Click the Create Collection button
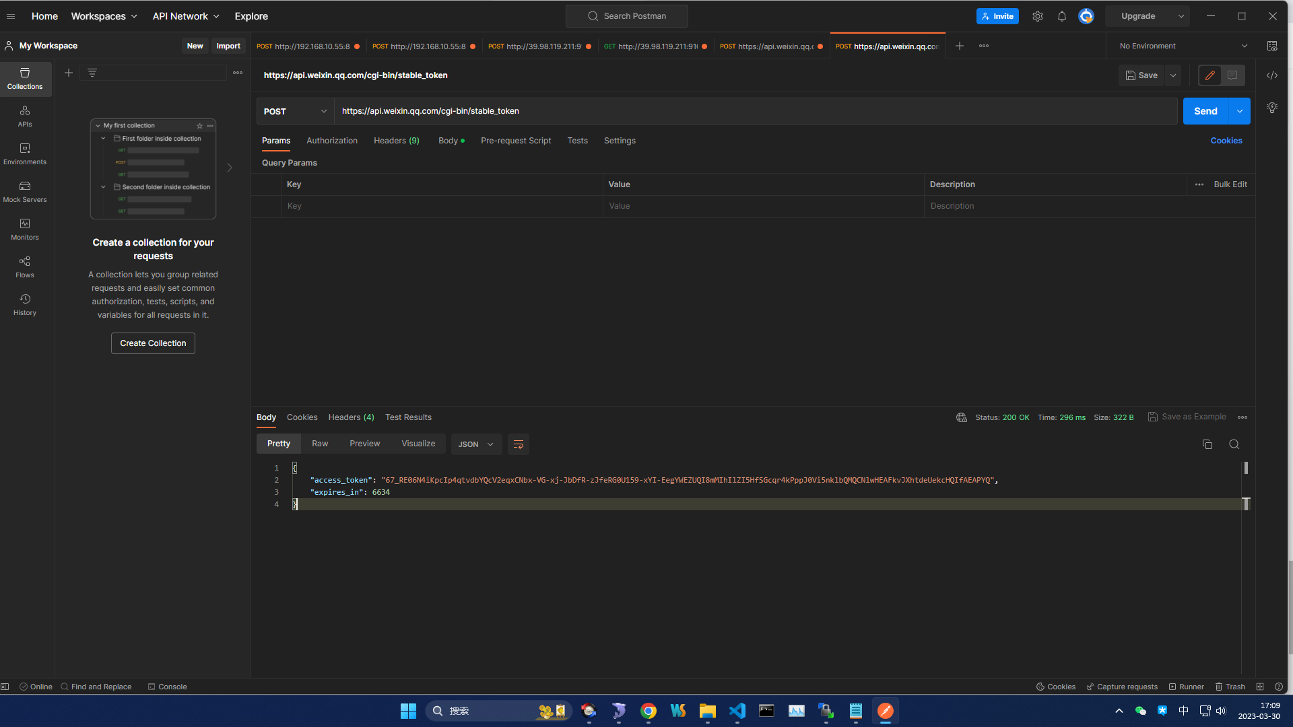 [153, 343]
